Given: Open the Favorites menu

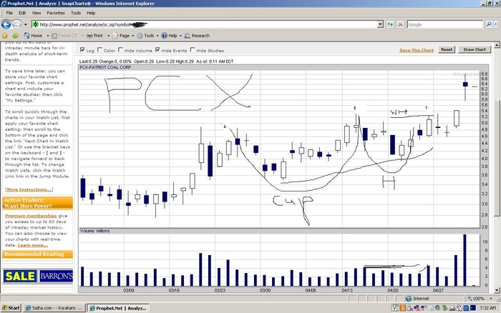Looking at the screenshot, I should coord(55,13).
